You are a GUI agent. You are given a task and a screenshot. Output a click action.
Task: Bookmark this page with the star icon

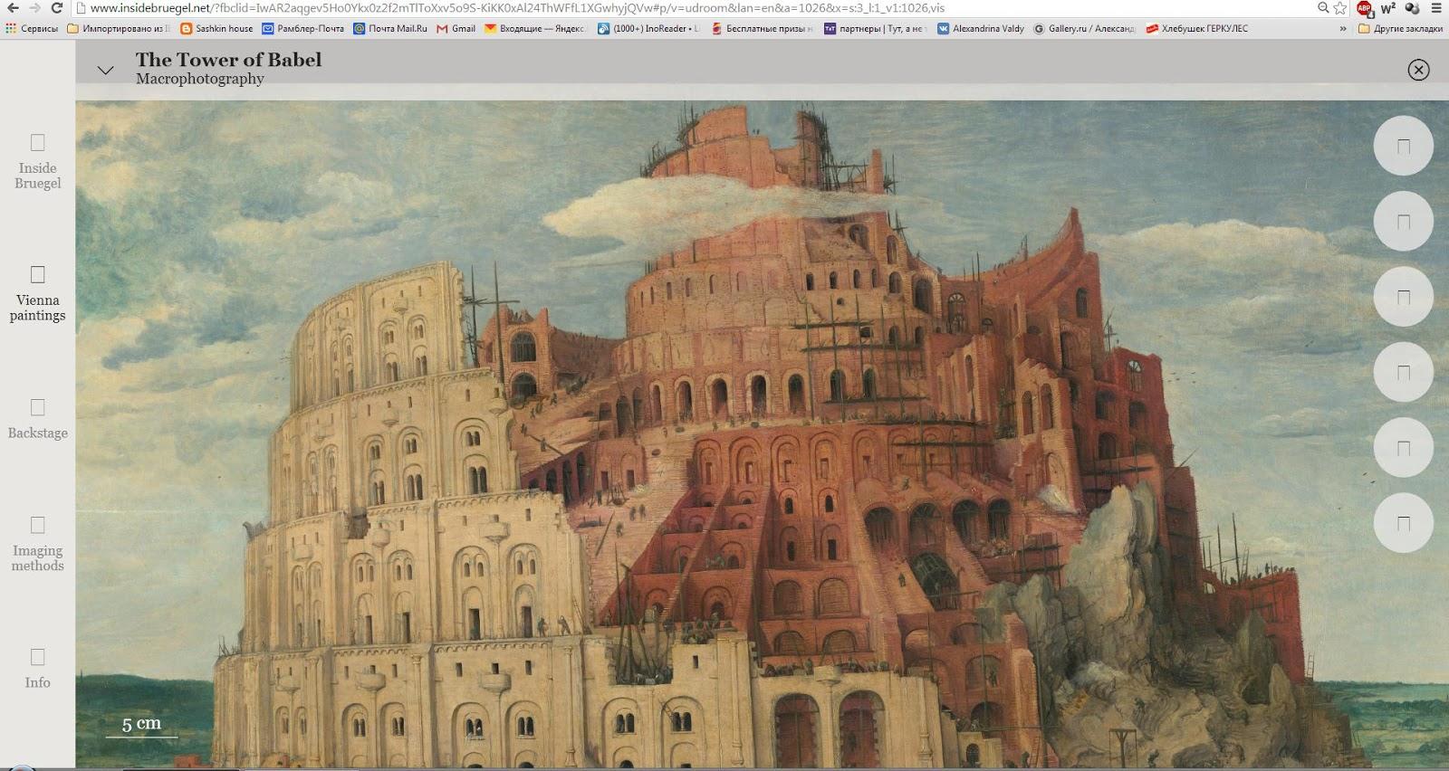point(1340,8)
